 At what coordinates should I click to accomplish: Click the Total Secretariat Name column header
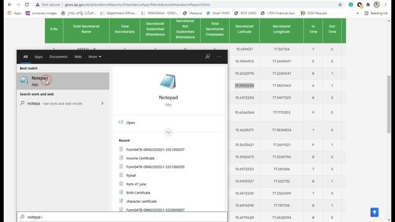[86, 29]
